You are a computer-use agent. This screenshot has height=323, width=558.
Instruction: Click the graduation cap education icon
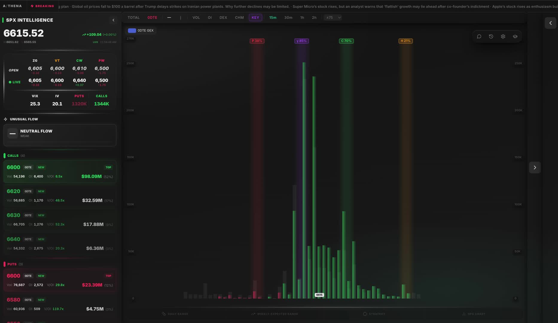(x=515, y=36)
